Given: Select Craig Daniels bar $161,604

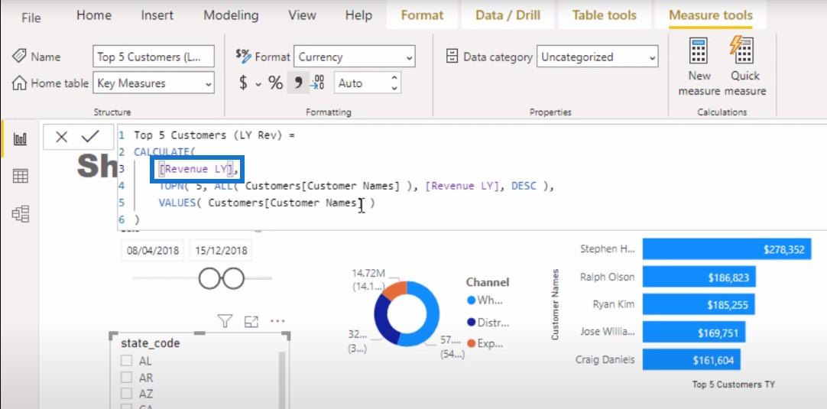Looking at the screenshot, I should pos(691,360).
